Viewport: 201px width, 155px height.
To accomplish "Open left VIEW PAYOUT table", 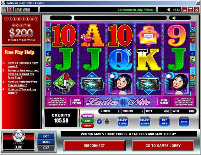I will tap(77, 102).
